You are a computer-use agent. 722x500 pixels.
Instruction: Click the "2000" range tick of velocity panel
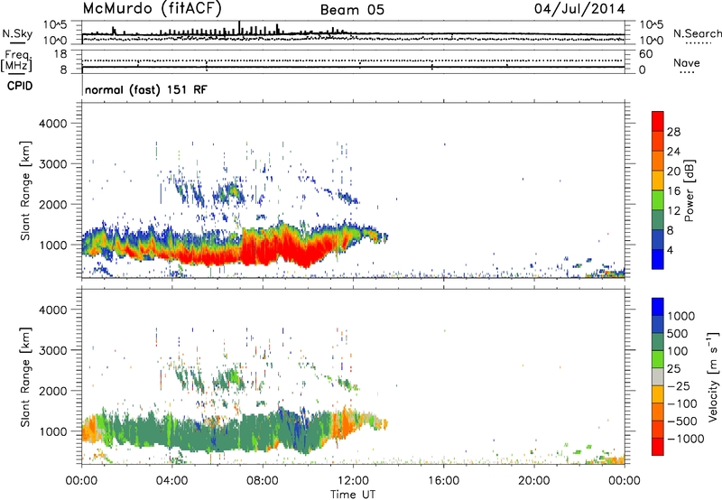(x=52, y=391)
